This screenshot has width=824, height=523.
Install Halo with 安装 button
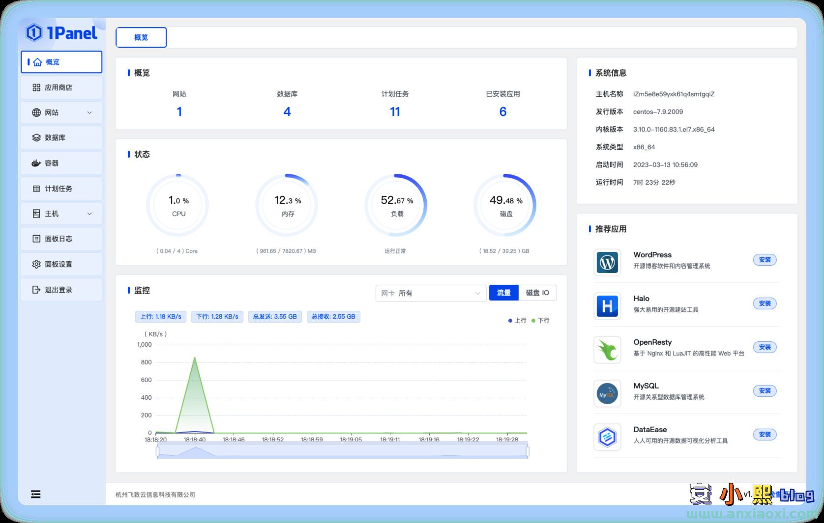tap(765, 303)
